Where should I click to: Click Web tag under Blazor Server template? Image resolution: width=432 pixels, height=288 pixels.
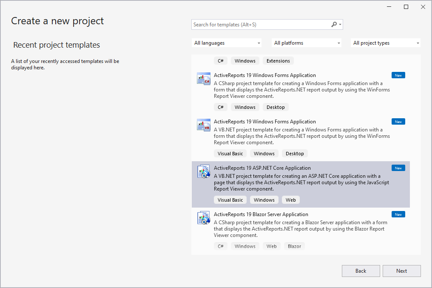point(271,246)
